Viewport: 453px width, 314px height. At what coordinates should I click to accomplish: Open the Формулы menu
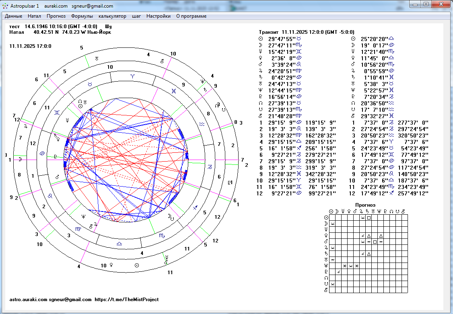point(82,16)
